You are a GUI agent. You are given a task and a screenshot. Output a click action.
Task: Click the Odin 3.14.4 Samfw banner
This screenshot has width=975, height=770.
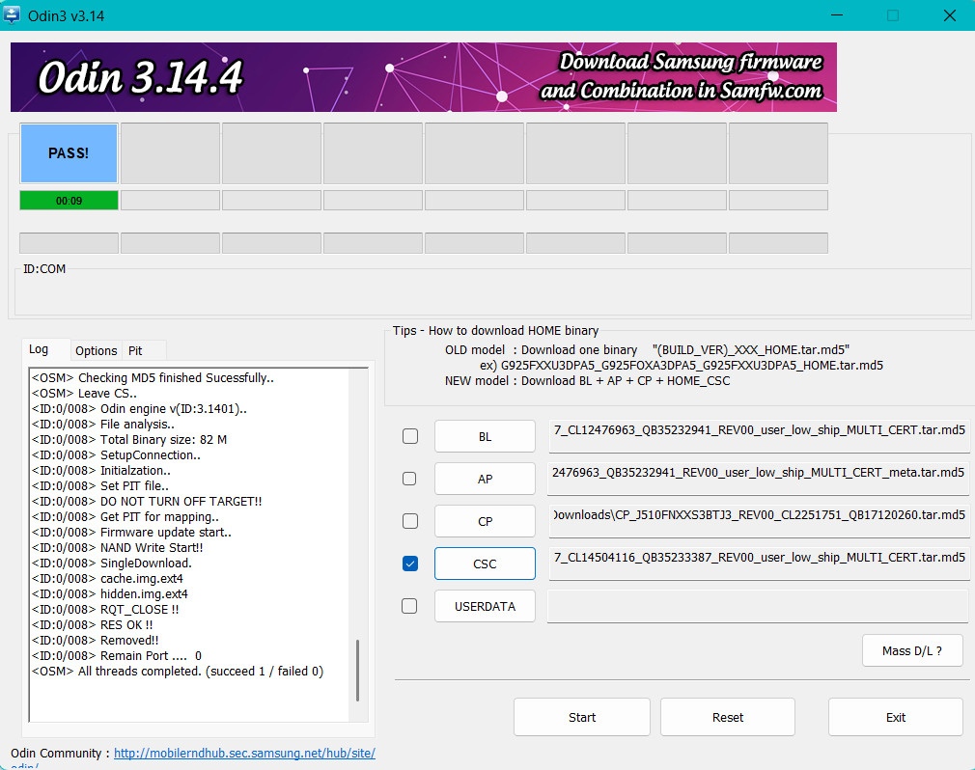point(424,77)
